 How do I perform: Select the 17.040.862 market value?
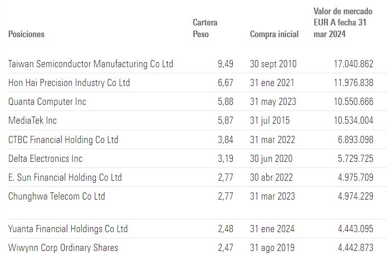pyautogui.click(x=352, y=64)
